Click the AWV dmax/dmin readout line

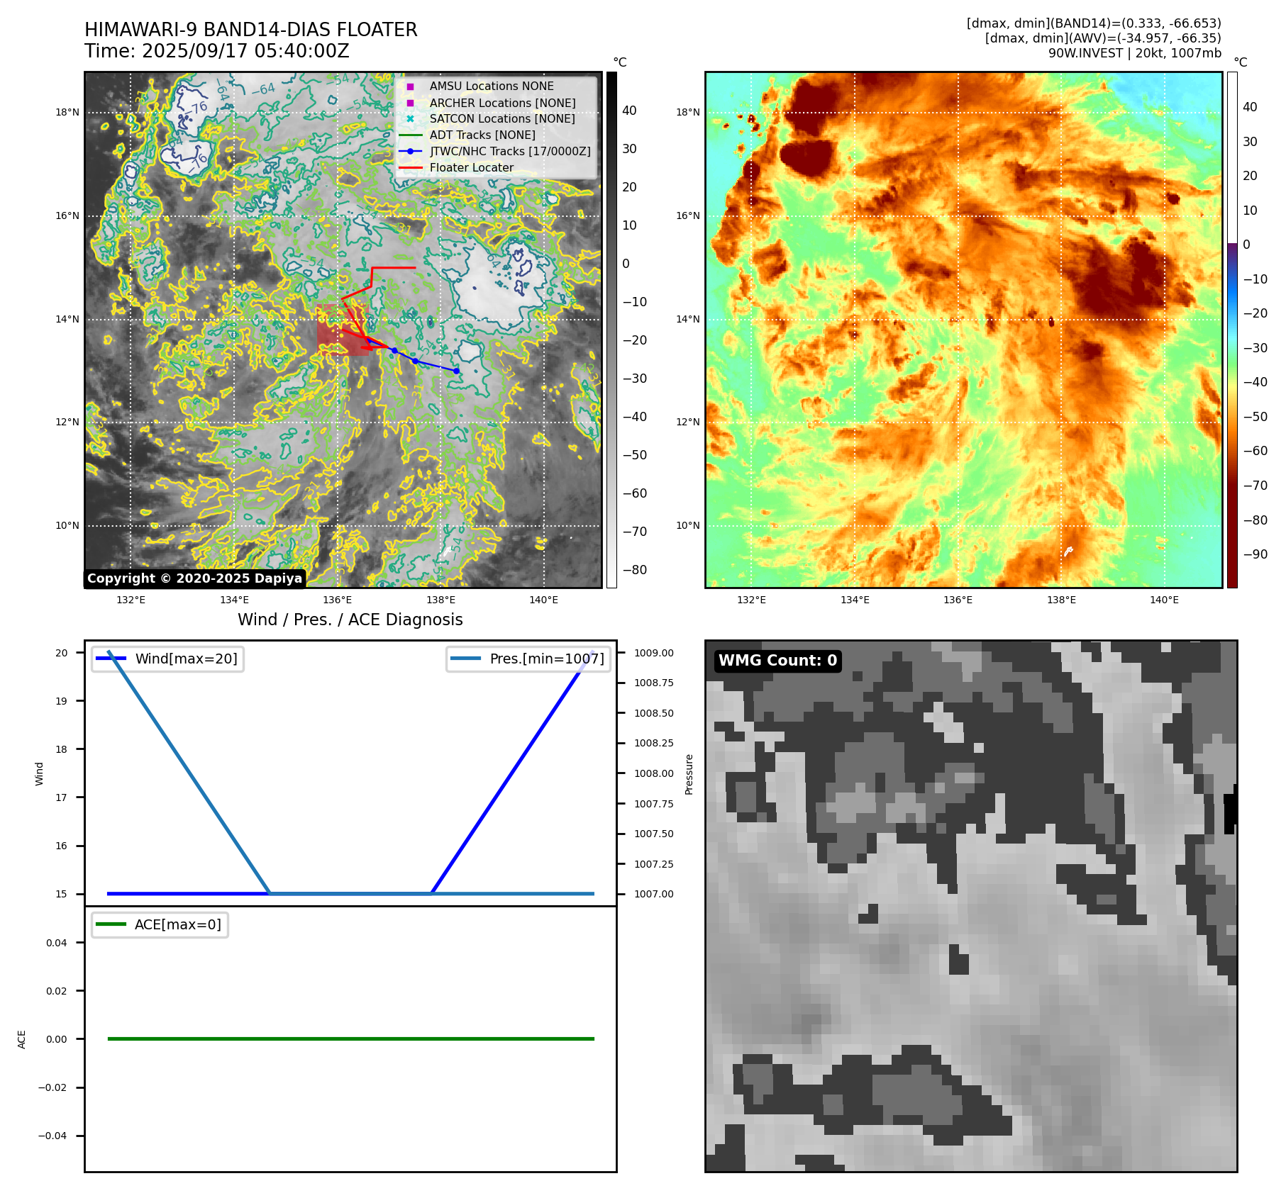tap(1103, 38)
